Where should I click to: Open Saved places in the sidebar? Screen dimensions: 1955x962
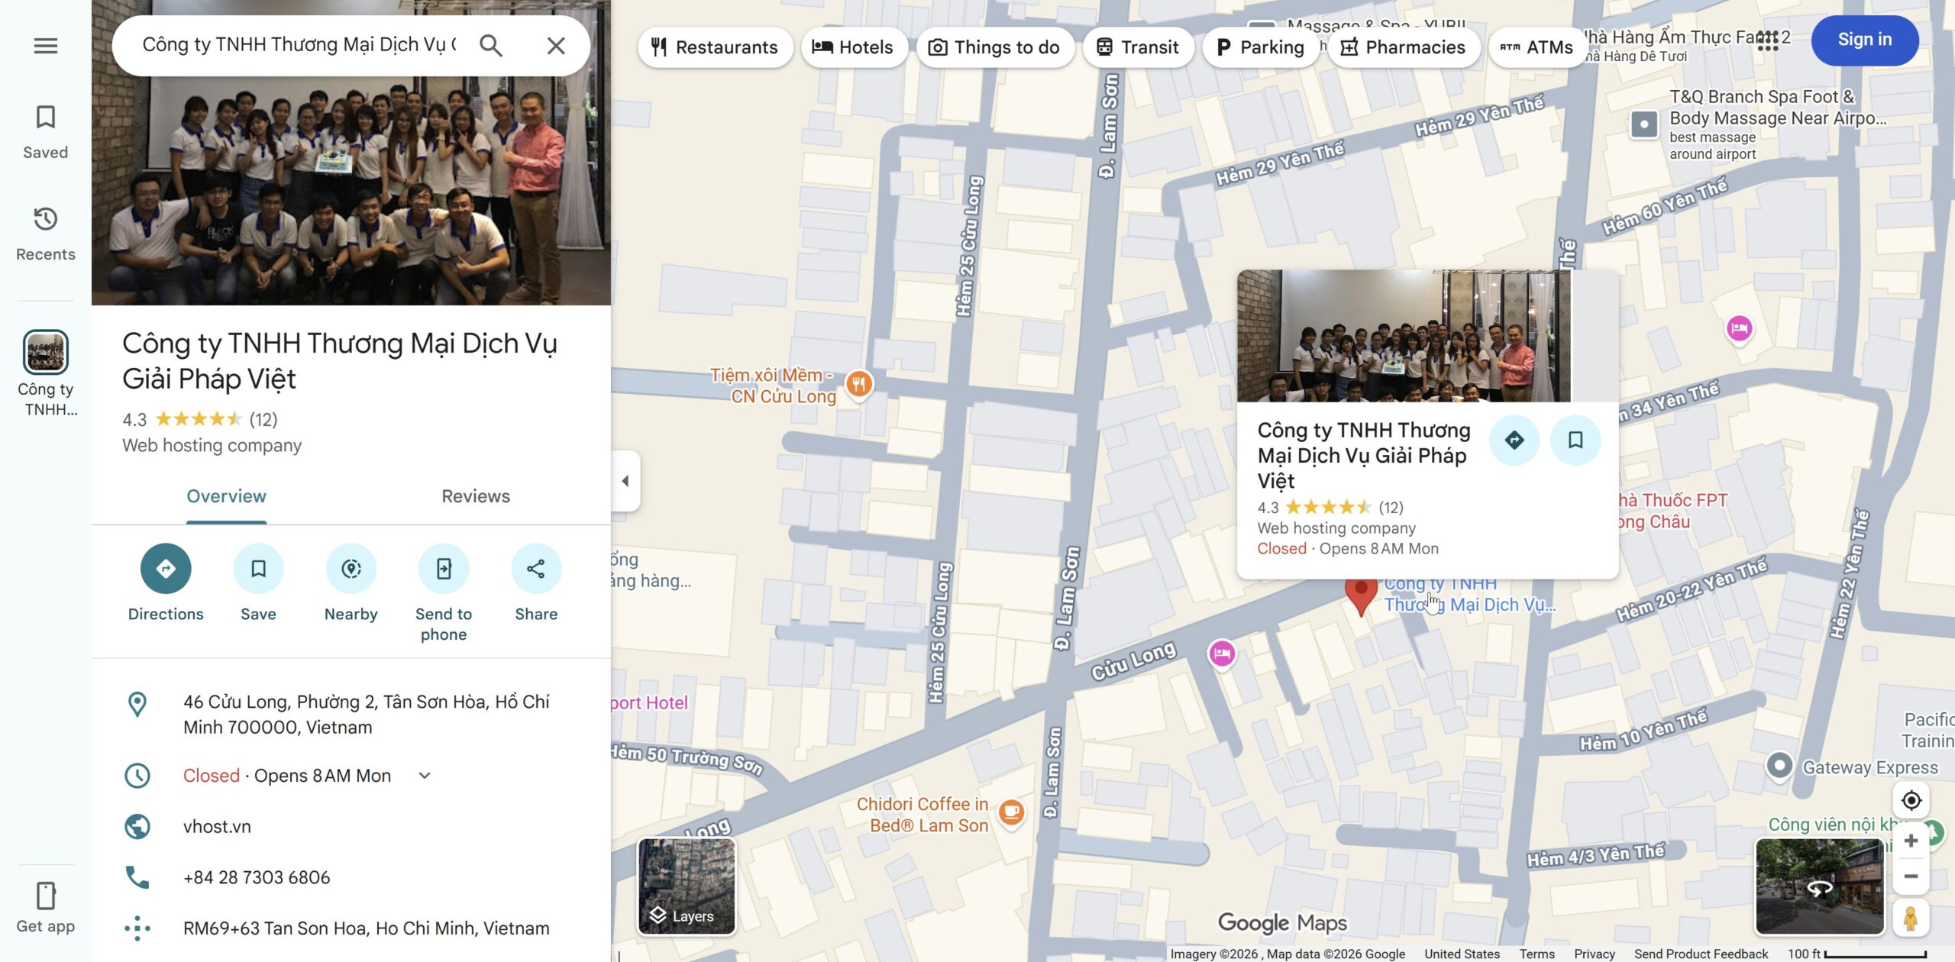pyautogui.click(x=46, y=132)
